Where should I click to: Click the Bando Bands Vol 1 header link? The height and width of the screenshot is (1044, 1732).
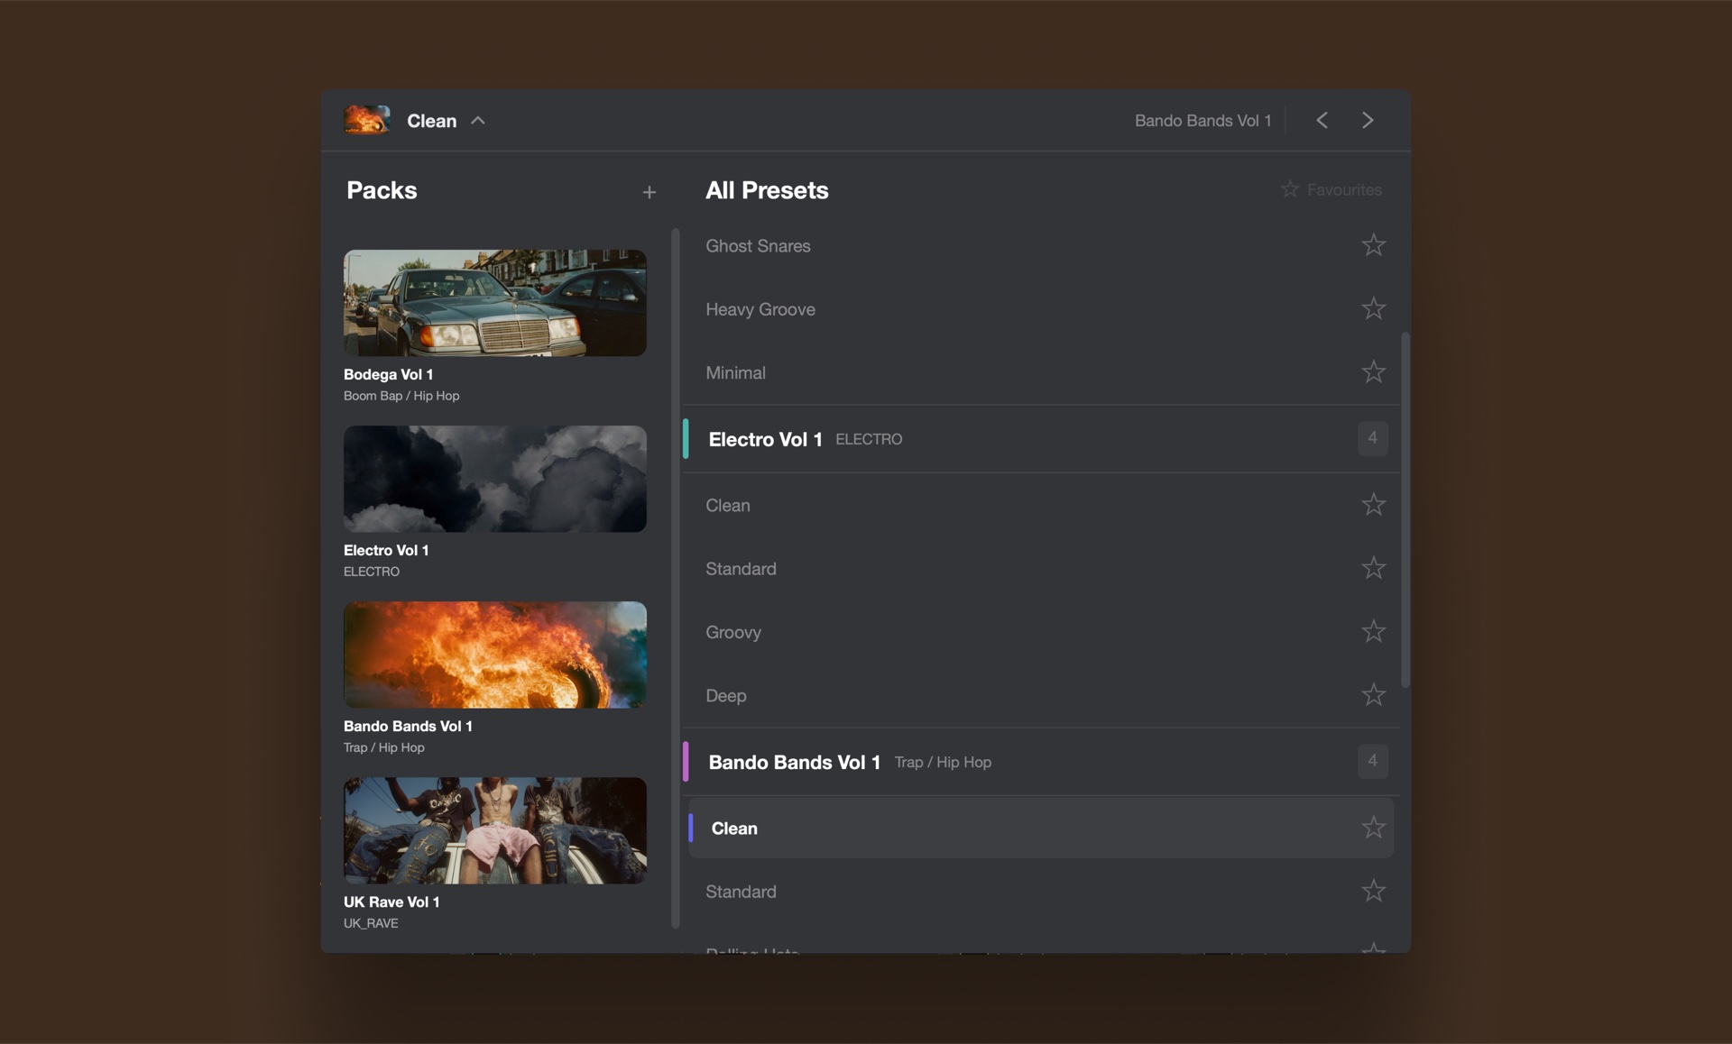click(1202, 121)
